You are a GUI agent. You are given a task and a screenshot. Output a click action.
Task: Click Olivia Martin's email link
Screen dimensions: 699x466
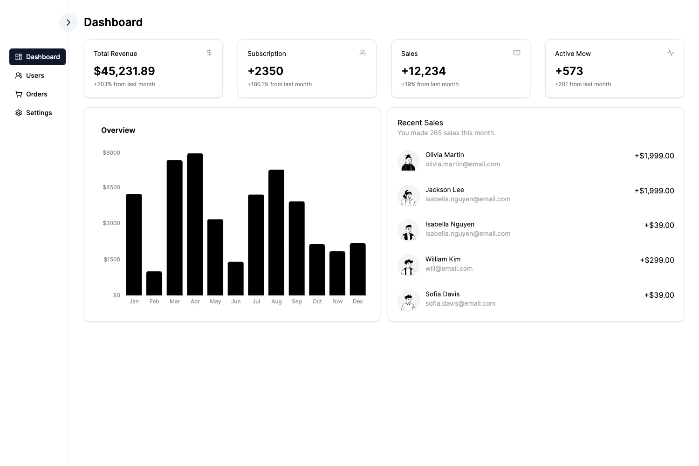[x=463, y=164]
